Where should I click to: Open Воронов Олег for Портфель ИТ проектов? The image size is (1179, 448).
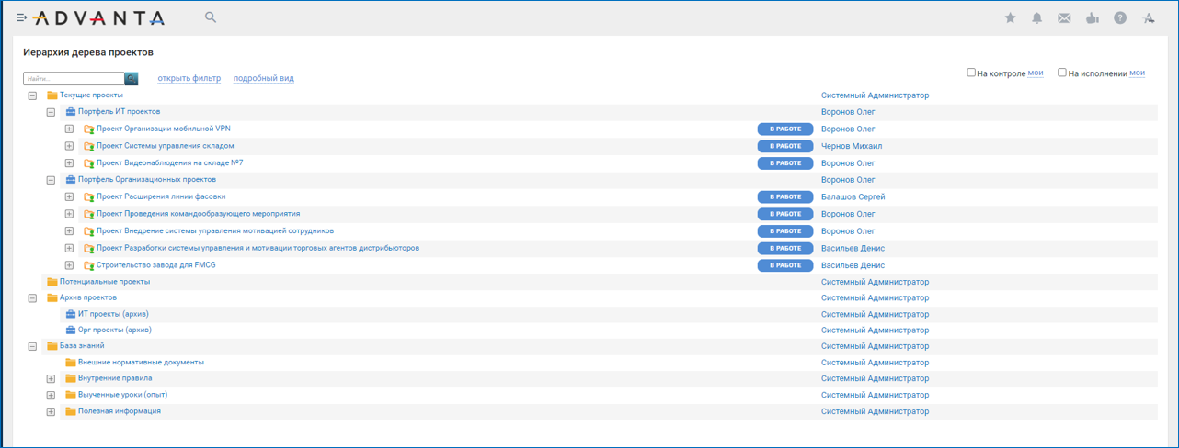(x=848, y=112)
